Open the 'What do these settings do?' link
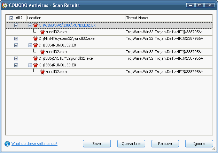Screen dimensions: 218x153 34,144
